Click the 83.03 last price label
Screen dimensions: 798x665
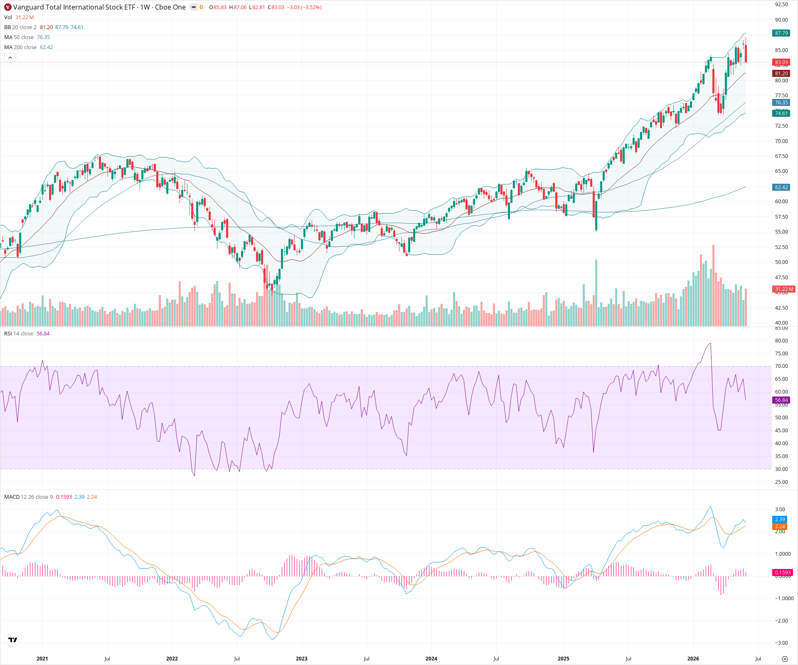tap(781, 62)
